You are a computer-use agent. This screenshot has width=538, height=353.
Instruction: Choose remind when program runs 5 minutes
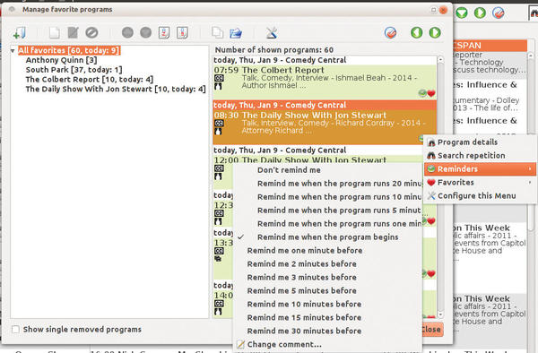[x=327, y=210]
